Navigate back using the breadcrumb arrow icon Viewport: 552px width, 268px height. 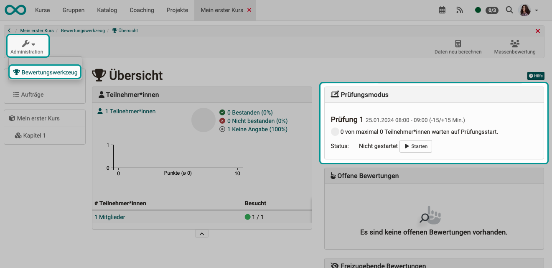(x=9, y=31)
